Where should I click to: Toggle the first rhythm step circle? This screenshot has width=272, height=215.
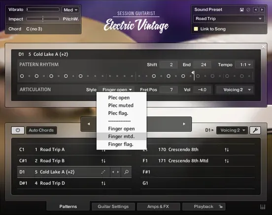pos(22,76)
